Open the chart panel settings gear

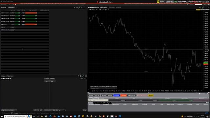coord(200,8)
